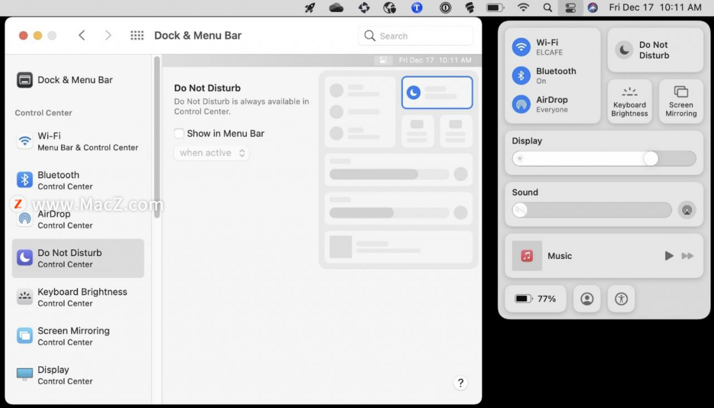Skip to next track in Music
Image resolution: width=714 pixels, height=408 pixels.
(687, 256)
